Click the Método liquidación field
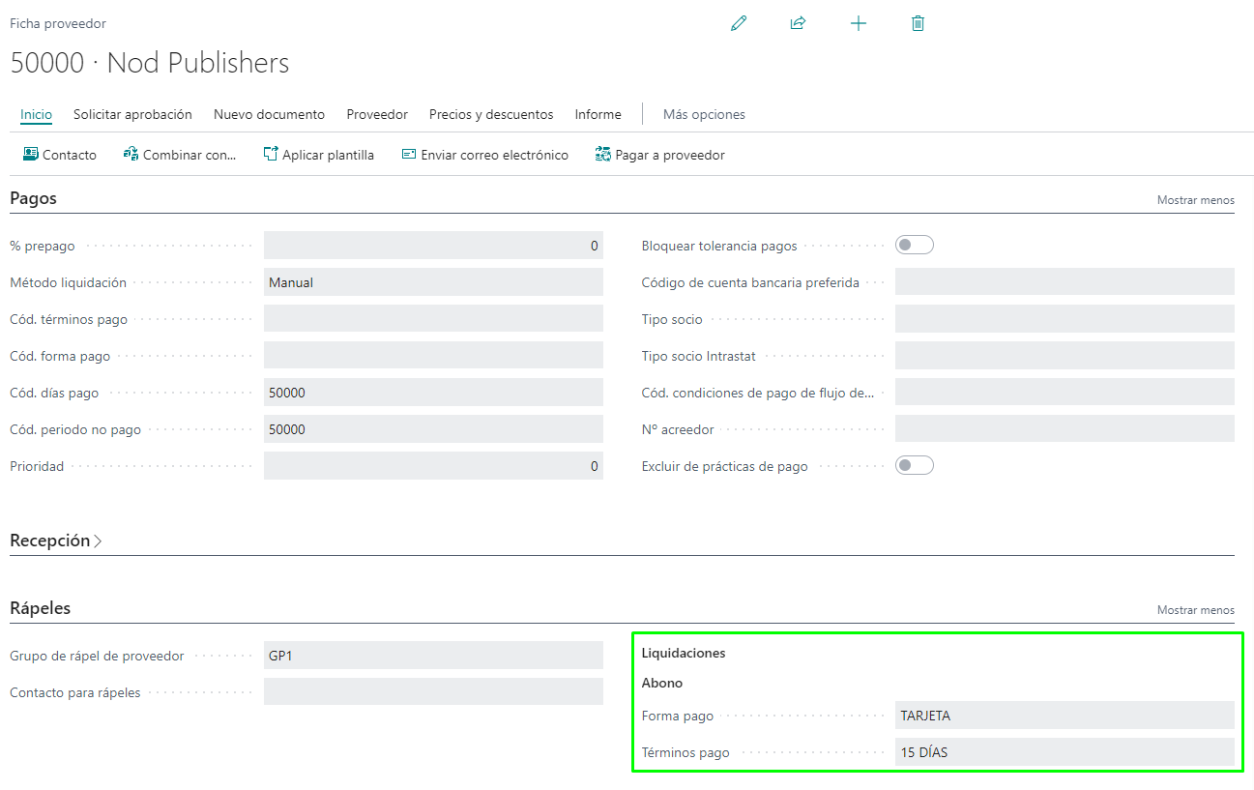Viewport: 1254px width, 790px height. tap(433, 282)
